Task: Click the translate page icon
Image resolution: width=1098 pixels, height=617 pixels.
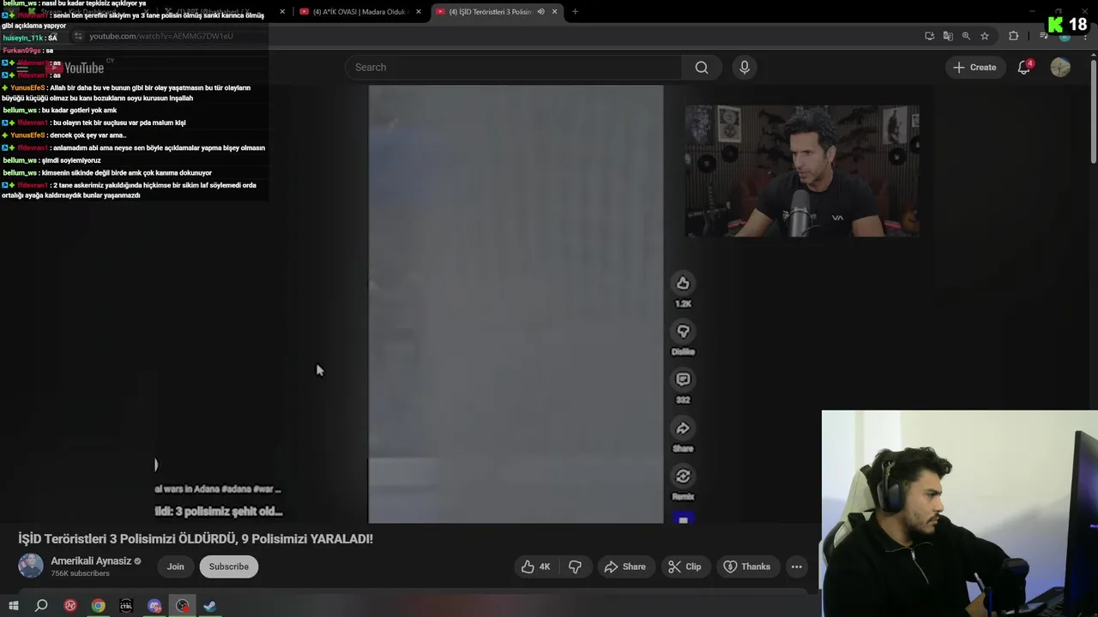Action: click(x=948, y=36)
